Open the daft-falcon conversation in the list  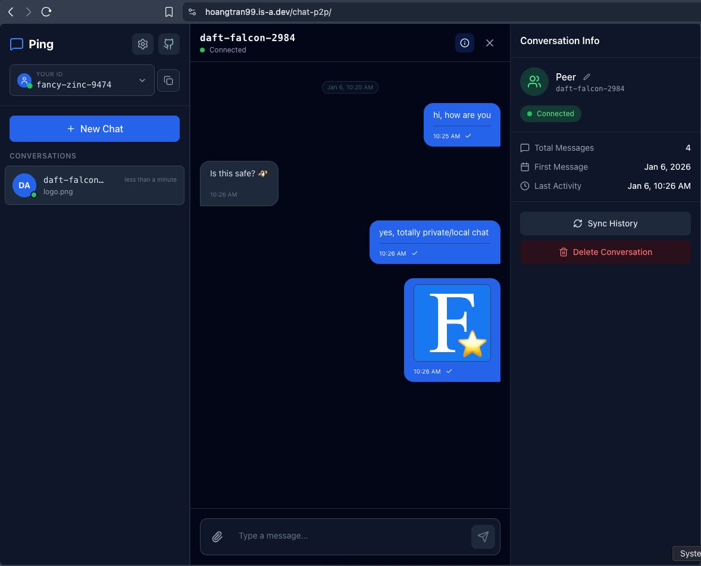coord(95,185)
